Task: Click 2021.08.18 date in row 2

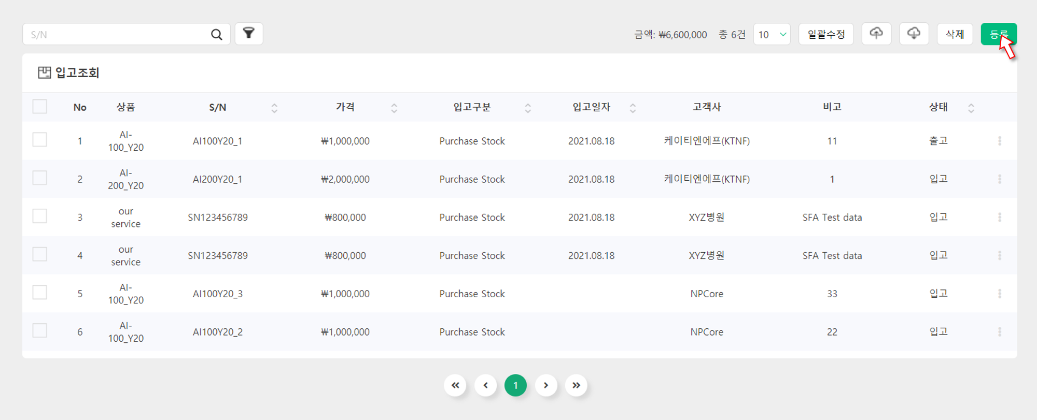Action: [x=591, y=179]
